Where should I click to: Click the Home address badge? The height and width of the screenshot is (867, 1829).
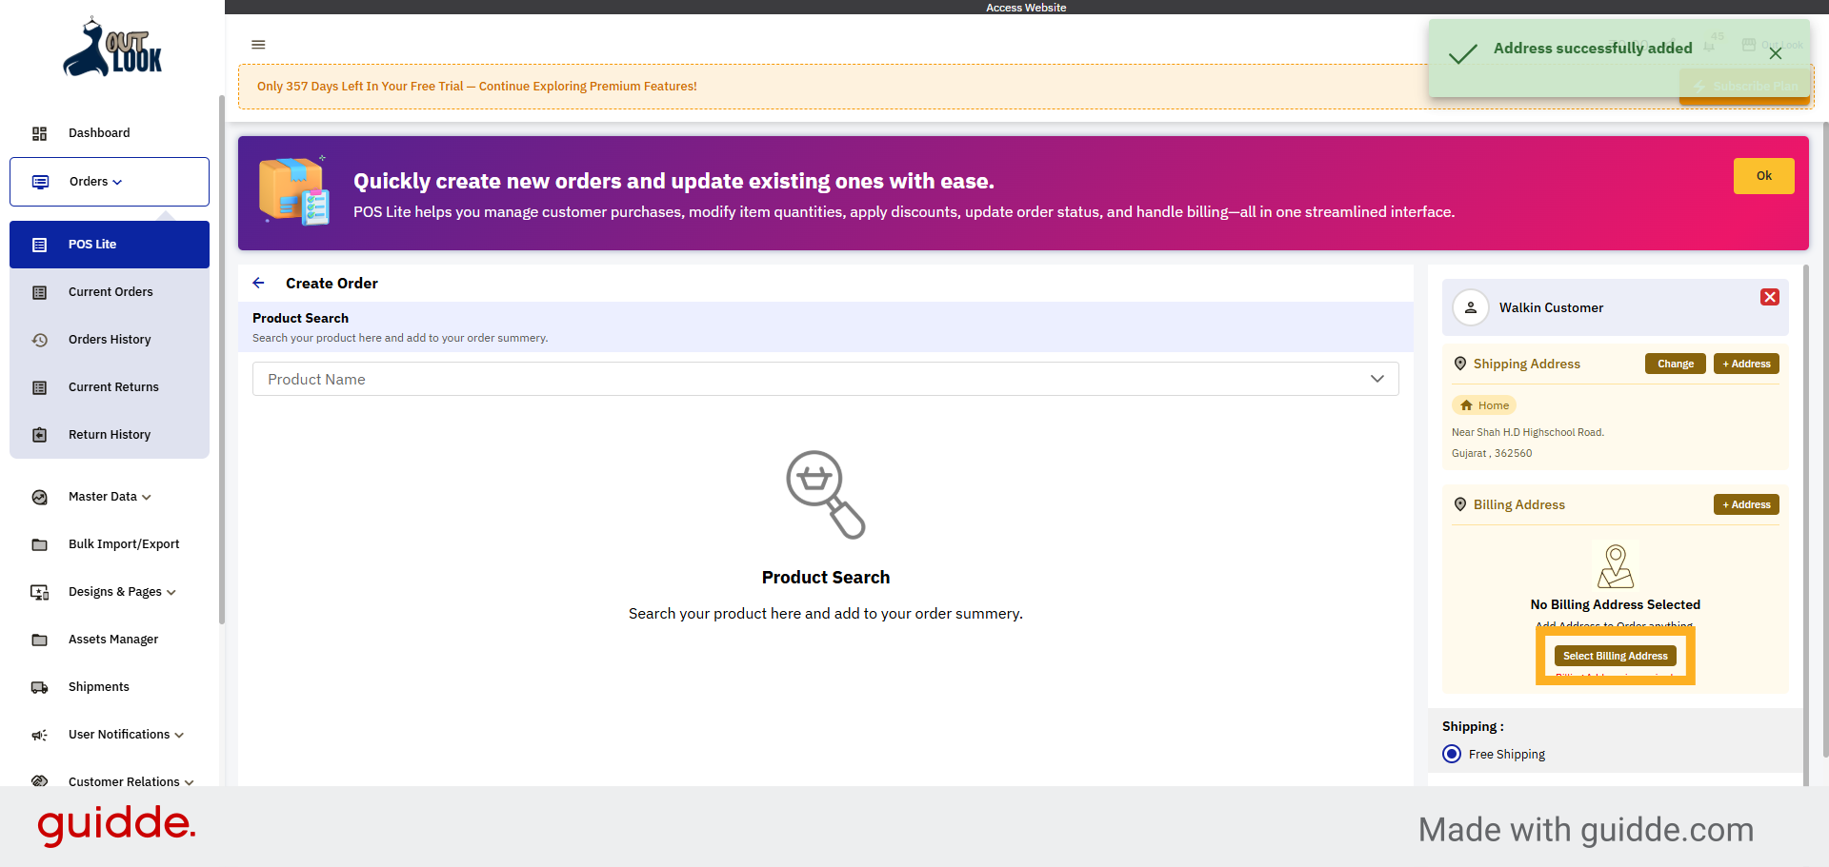[x=1484, y=404]
